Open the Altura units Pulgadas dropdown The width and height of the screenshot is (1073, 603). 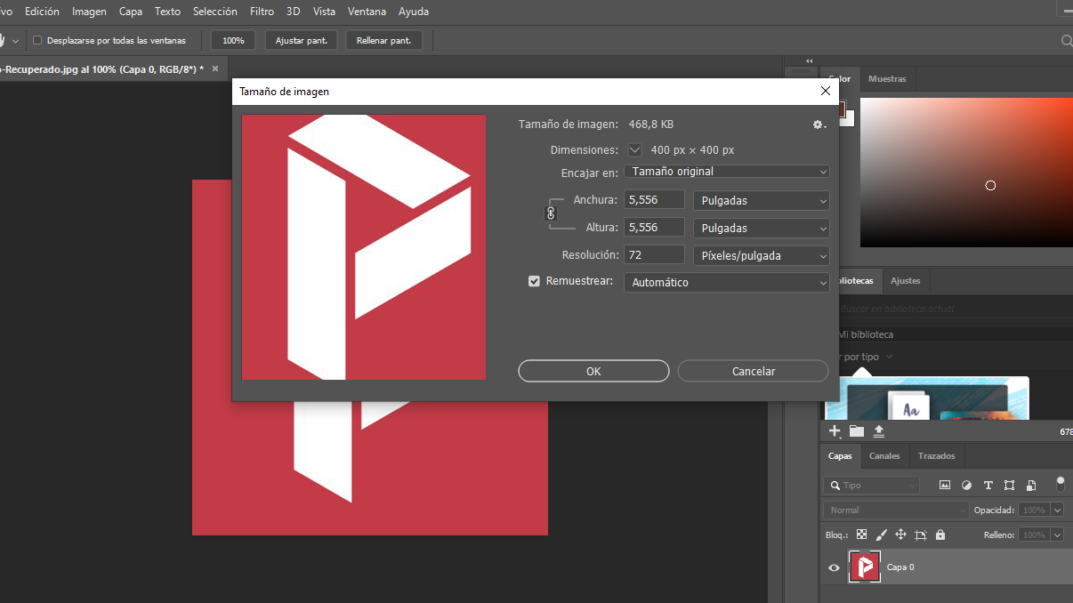pos(761,228)
